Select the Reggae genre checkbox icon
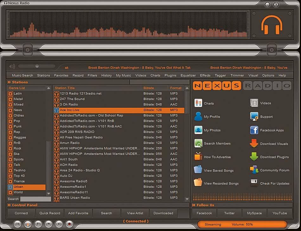The height and width of the screenshot is (231, 301). coord(10,138)
